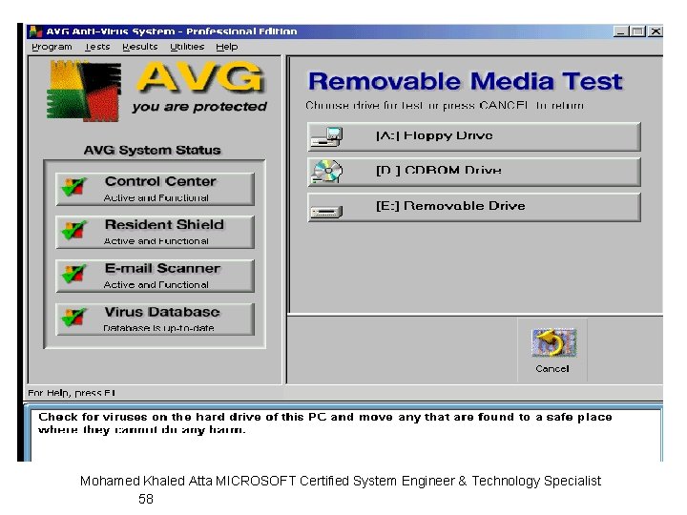
Task: Click 'For Help, press F1' status text
Action: click(72, 393)
